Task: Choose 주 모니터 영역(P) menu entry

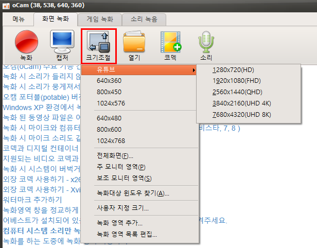Action: (139, 167)
